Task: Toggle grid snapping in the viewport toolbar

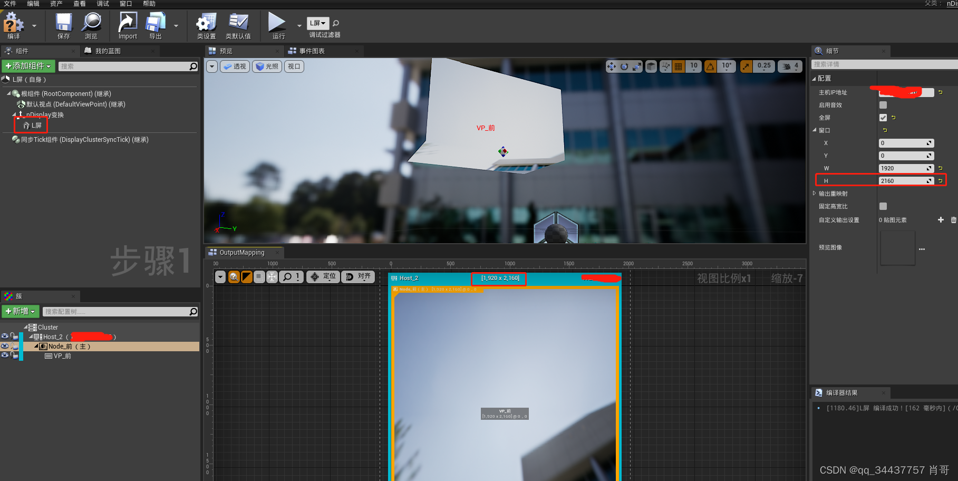Action: click(x=678, y=66)
